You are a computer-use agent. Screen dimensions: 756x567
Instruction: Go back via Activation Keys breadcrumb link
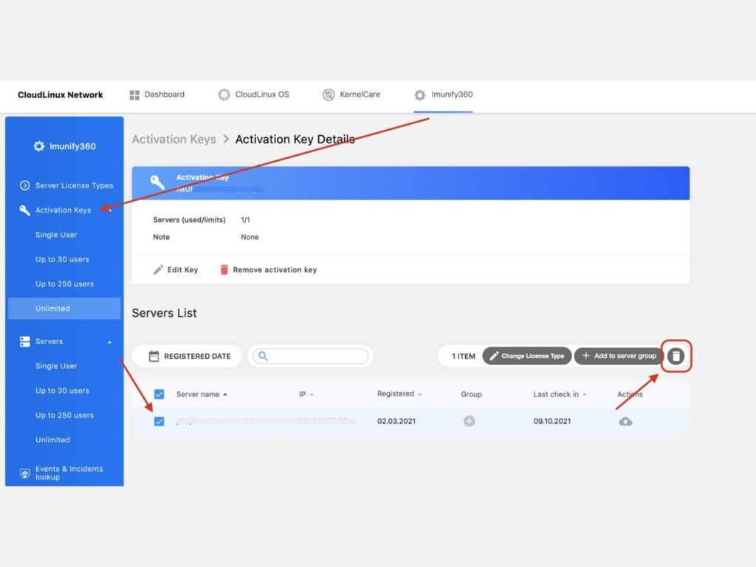[174, 140]
